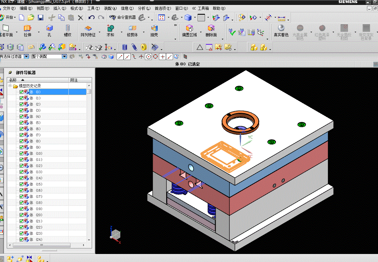Viewport: 378px width, 262px height.
Task: Uncheck the 体 (20) body checkbox
Action: (x=21, y=215)
